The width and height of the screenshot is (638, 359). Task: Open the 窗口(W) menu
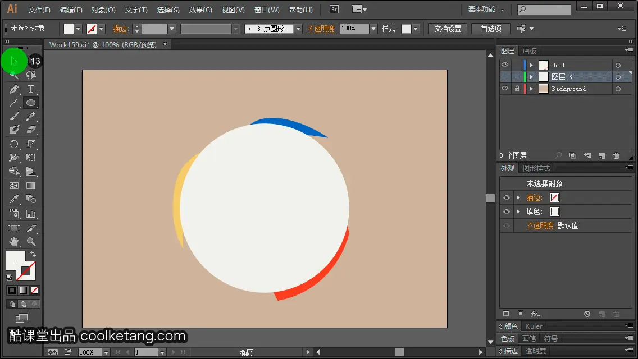pyautogui.click(x=267, y=10)
